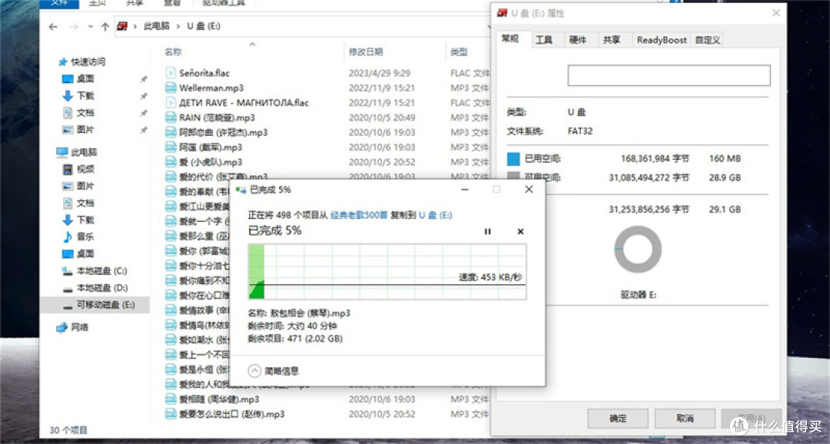Select 爱相随 (周华健).mp3 file
830x444 pixels.
coord(219,399)
